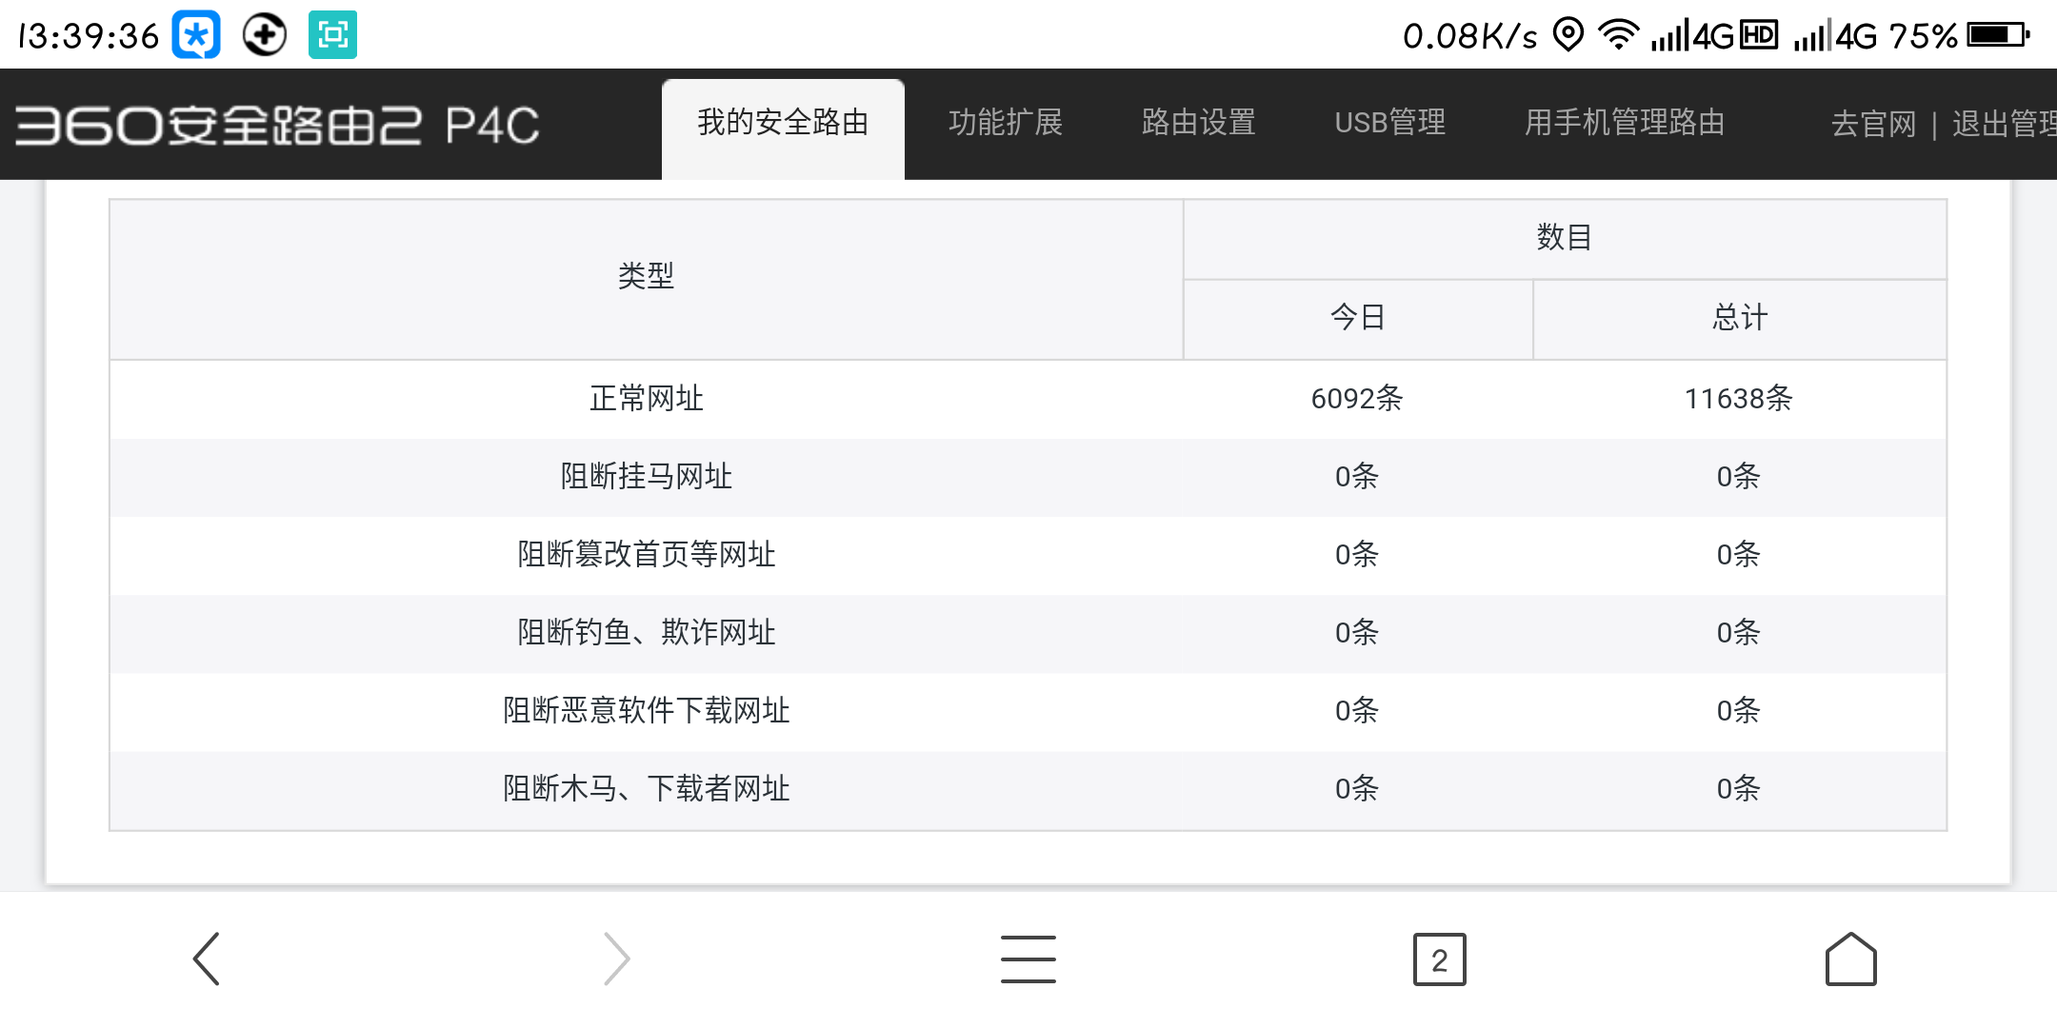
Task: Click the 数目 column header
Action: (x=1565, y=237)
